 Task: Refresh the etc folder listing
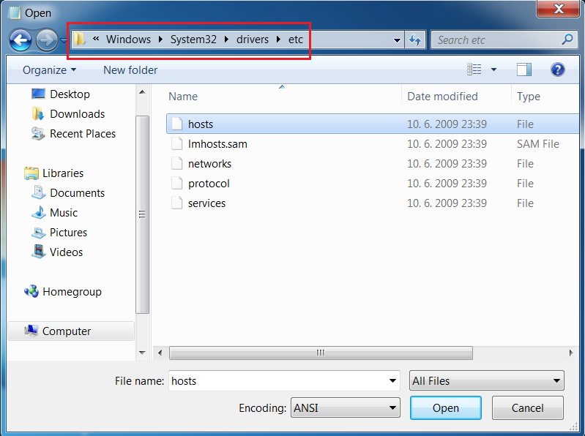pos(415,40)
